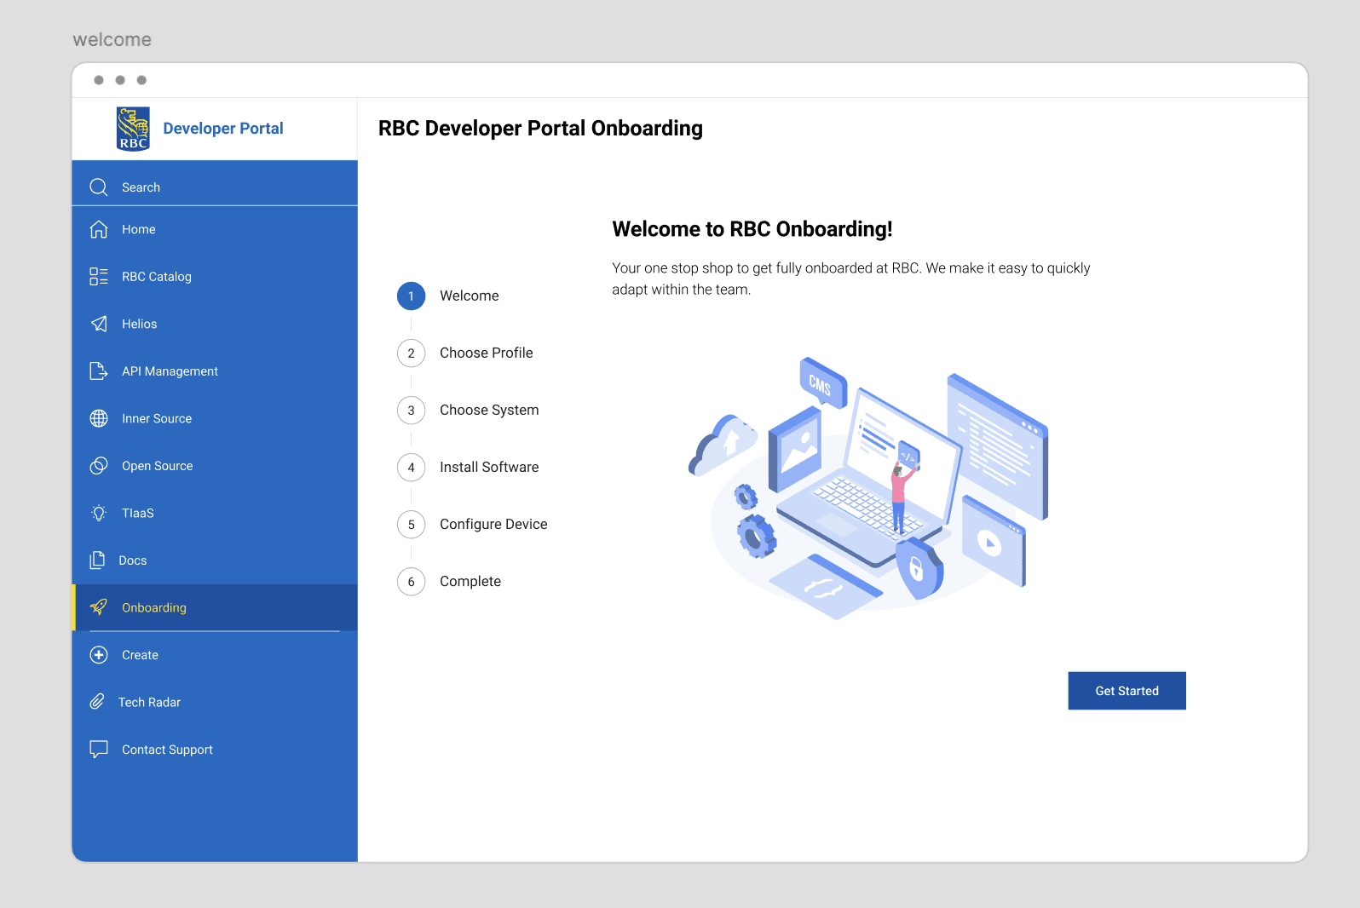Open the Create menu entry

[215, 655]
